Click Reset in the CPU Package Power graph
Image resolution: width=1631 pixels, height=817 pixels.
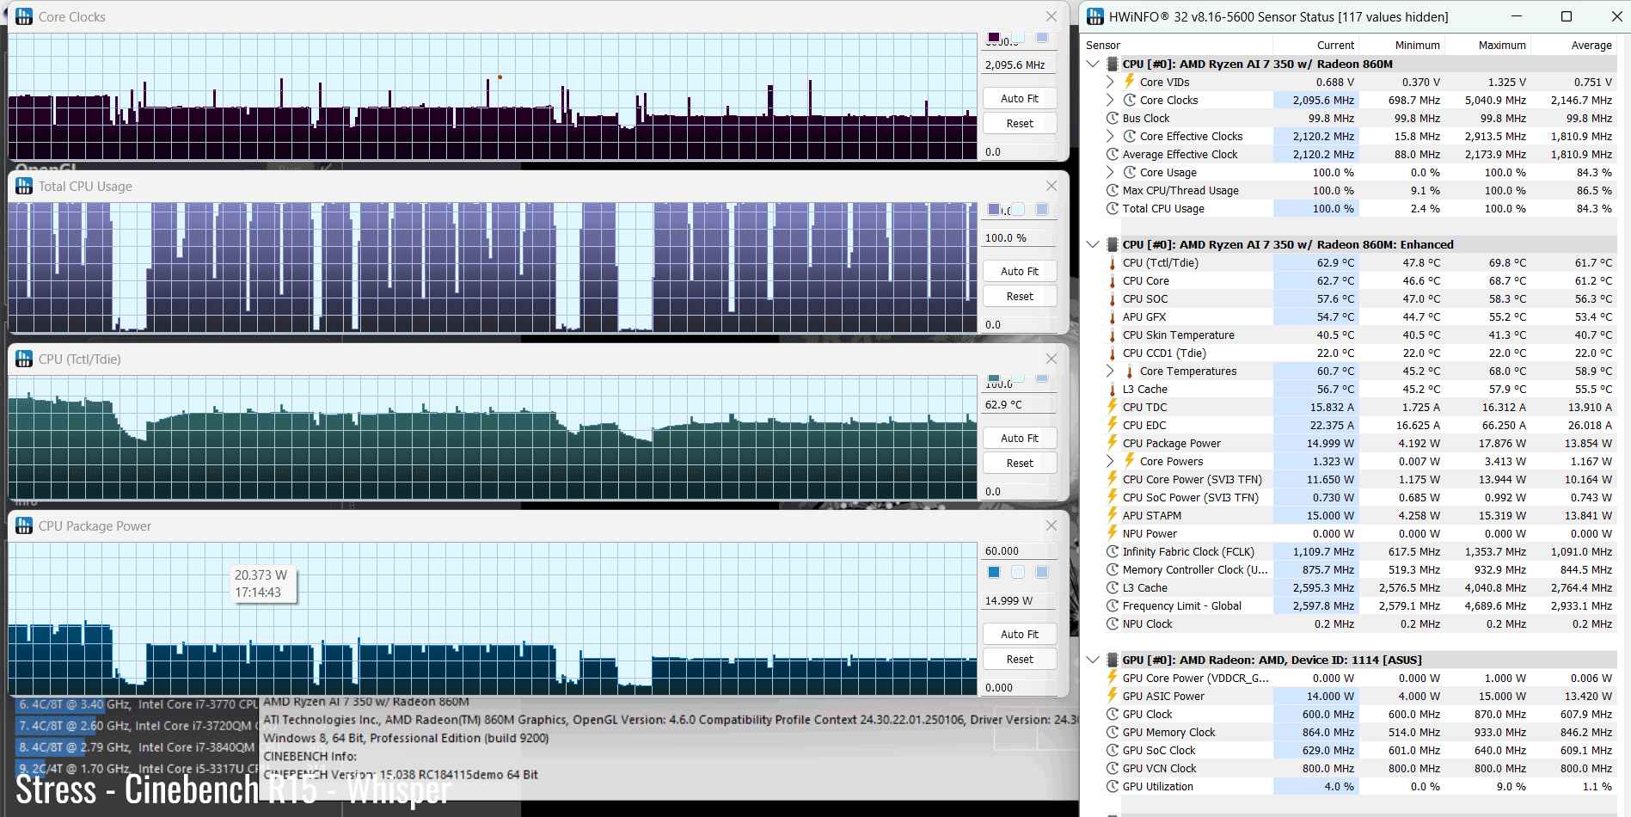tap(1020, 660)
